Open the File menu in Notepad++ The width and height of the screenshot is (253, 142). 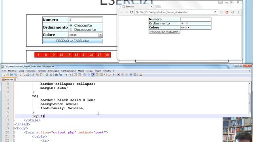point(4,71)
